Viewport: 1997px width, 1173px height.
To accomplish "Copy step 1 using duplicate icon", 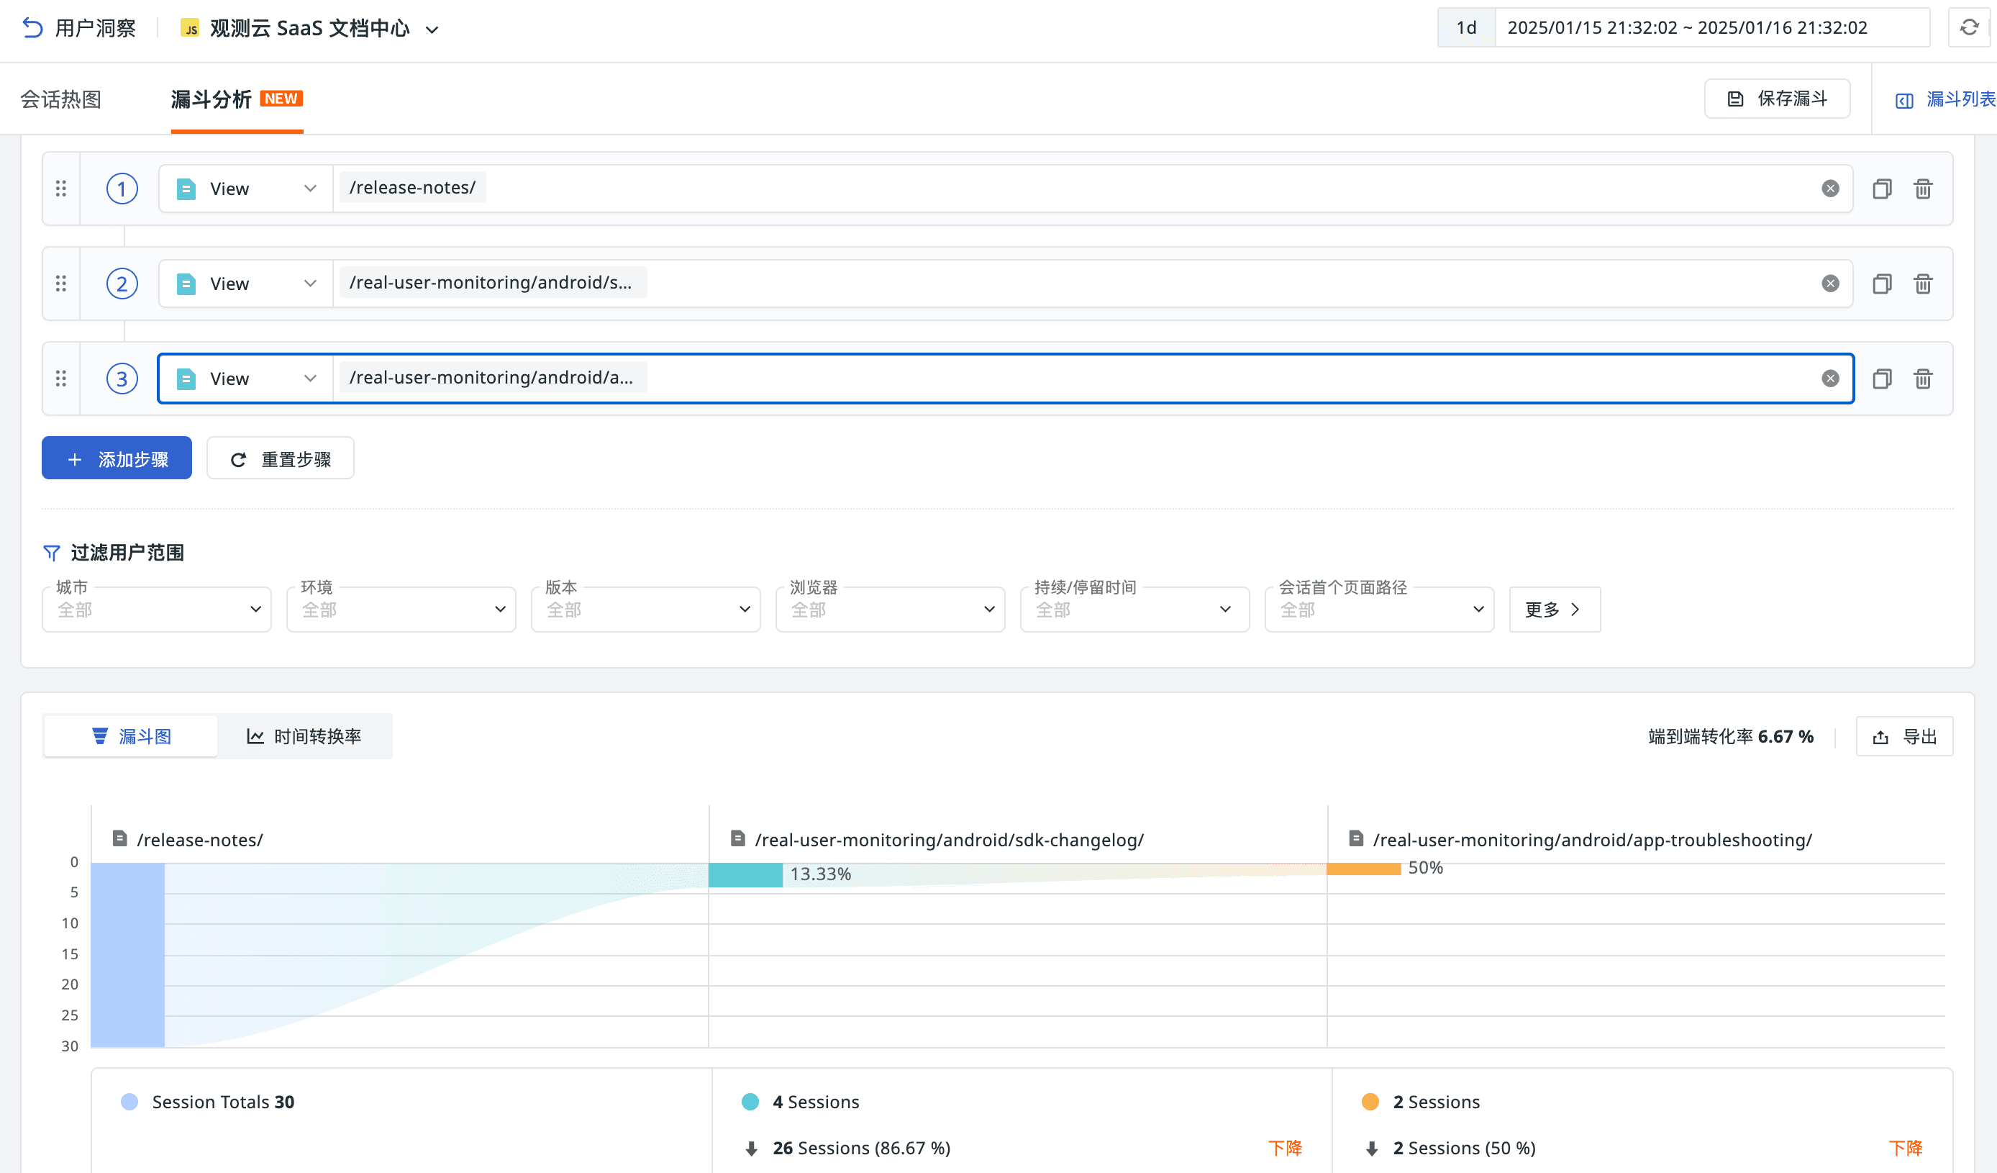I will (x=1881, y=189).
